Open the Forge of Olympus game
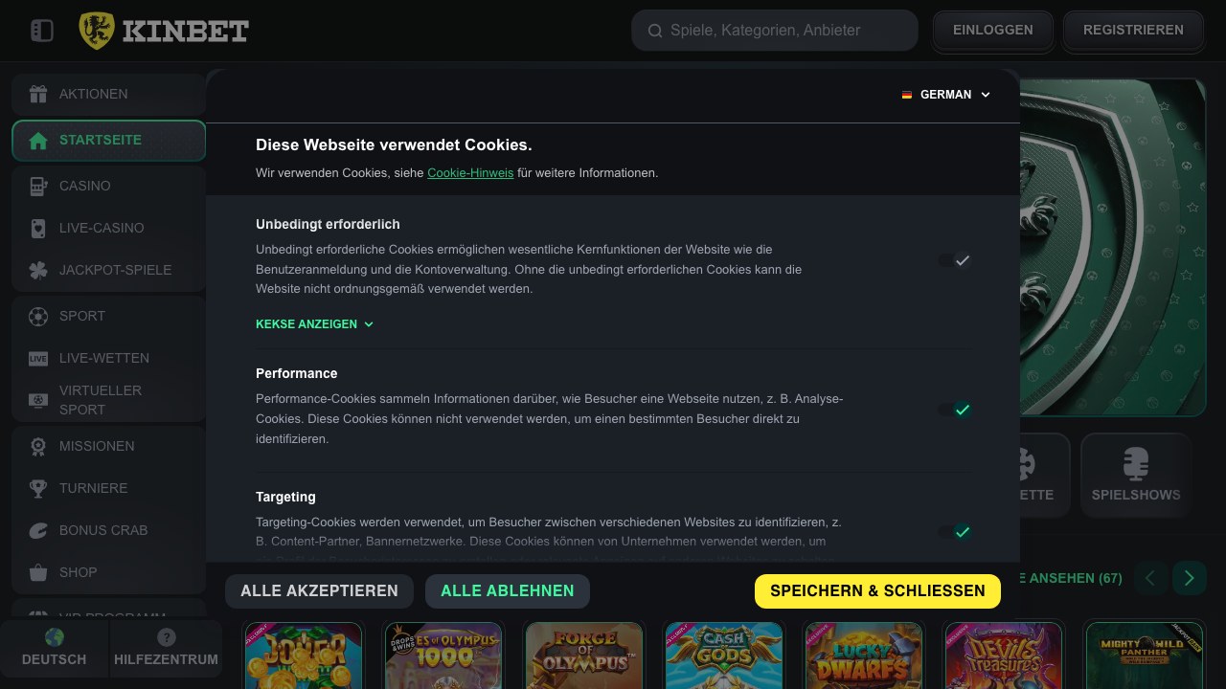The width and height of the screenshot is (1226, 689). click(584, 656)
